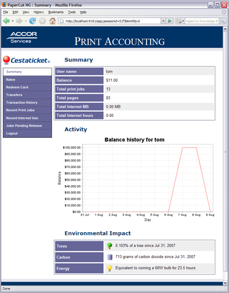
Task: Open Jobs Pending Release
Action: coord(27,126)
